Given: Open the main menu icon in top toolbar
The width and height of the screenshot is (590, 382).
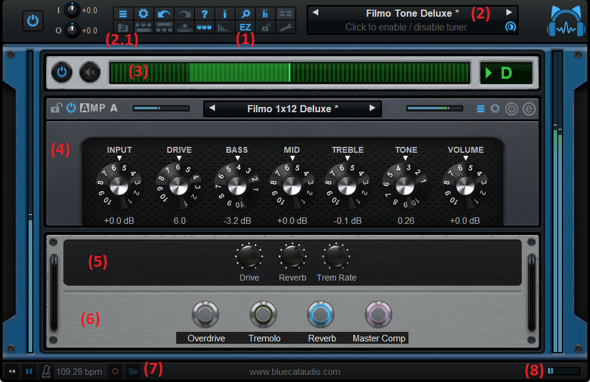Looking at the screenshot, I should pyautogui.click(x=122, y=14).
